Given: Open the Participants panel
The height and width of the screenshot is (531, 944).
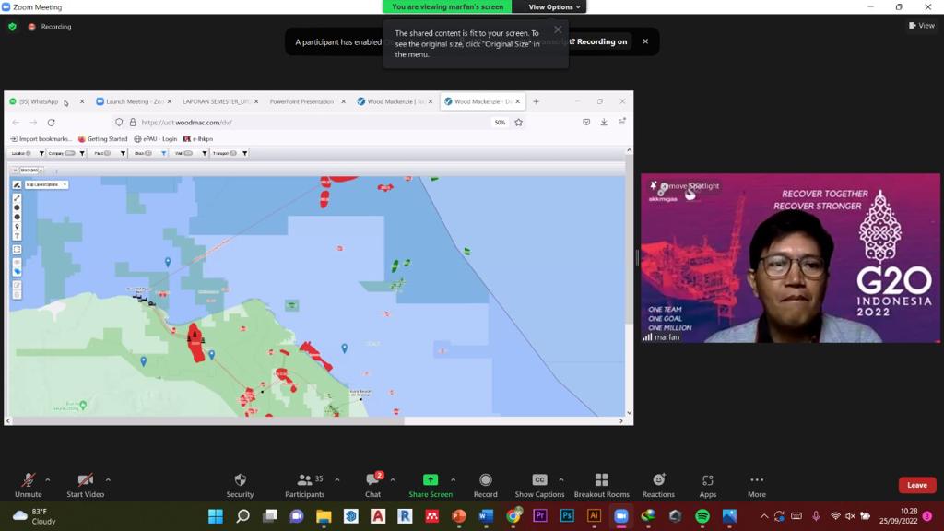Looking at the screenshot, I should pyautogui.click(x=304, y=485).
